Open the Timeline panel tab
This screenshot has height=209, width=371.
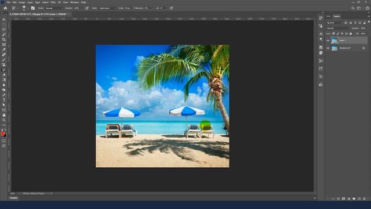[14, 198]
